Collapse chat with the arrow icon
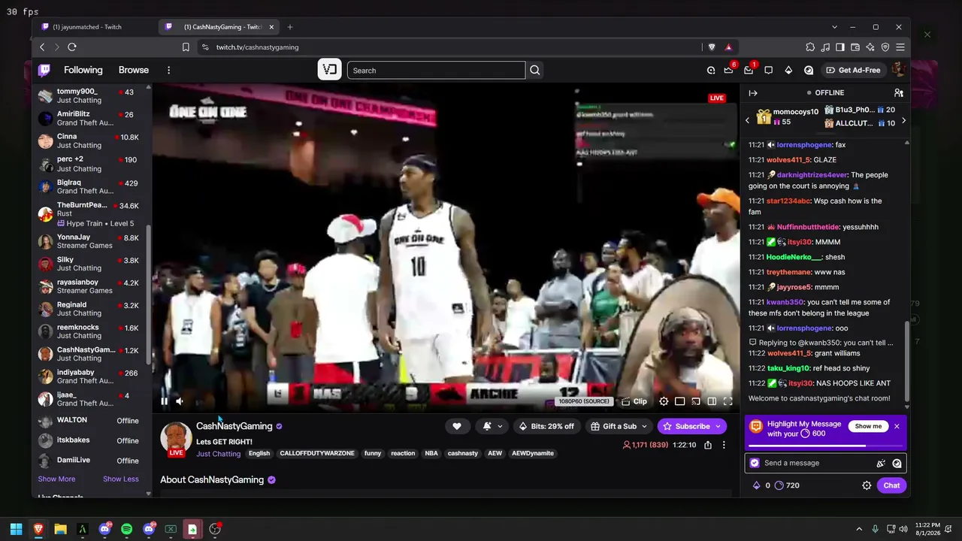Screen dimensions: 962x541 pos(753,92)
